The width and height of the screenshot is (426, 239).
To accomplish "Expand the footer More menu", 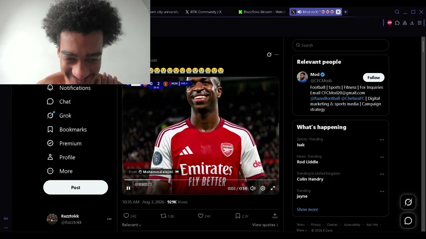I will click(302, 230).
